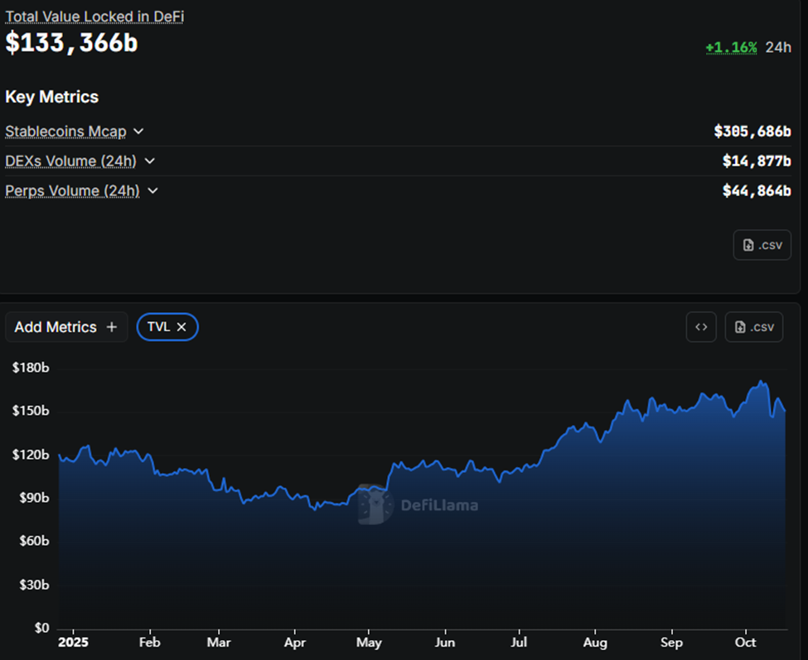Click the plus icon beside Add Metrics
This screenshot has width=808, height=660.
112,327
